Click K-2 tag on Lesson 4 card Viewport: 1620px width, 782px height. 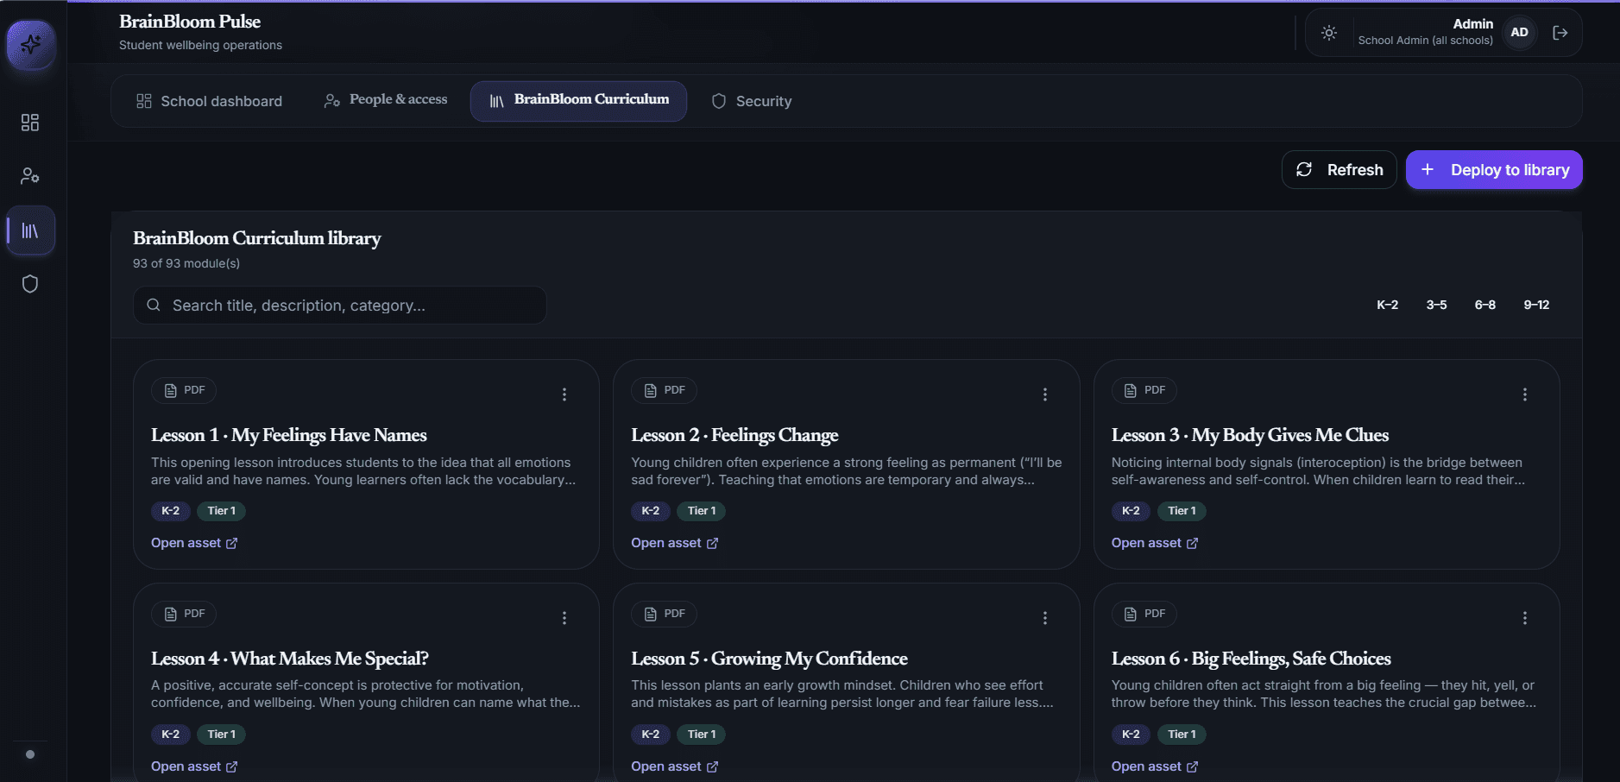(171, 735)
